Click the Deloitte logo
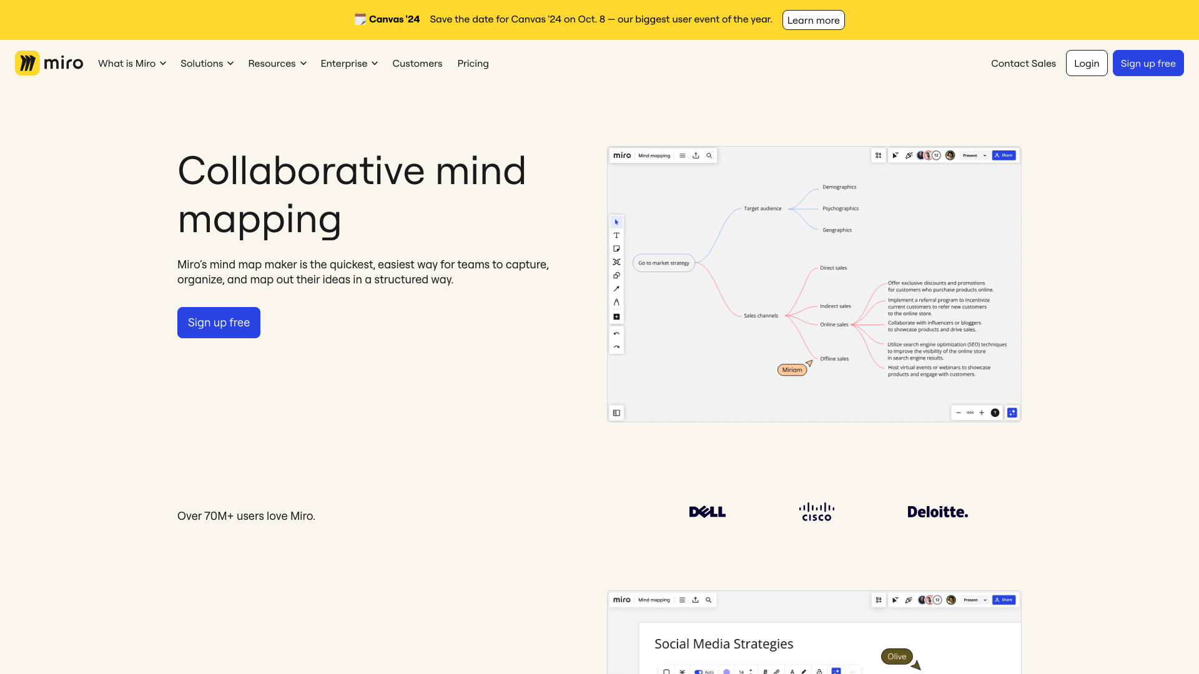 pyautogui.click(x=937, y=512)
